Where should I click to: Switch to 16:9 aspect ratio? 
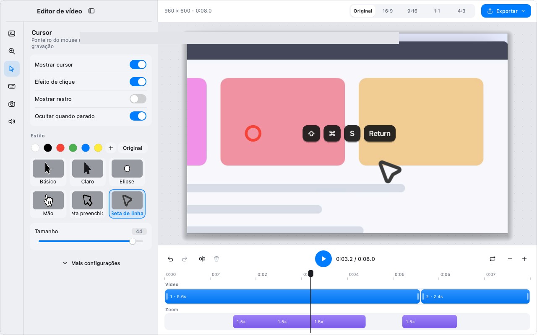[388, 11]
